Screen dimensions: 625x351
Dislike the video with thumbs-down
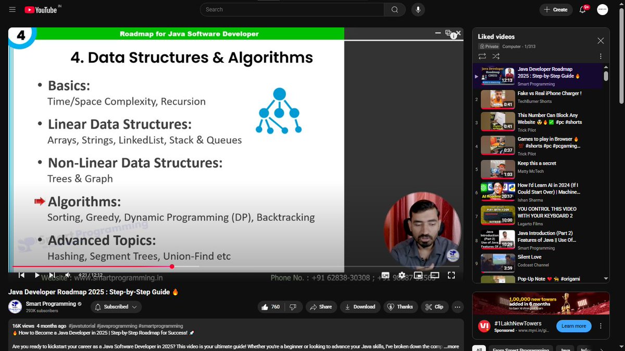click(x=293, y=307)
